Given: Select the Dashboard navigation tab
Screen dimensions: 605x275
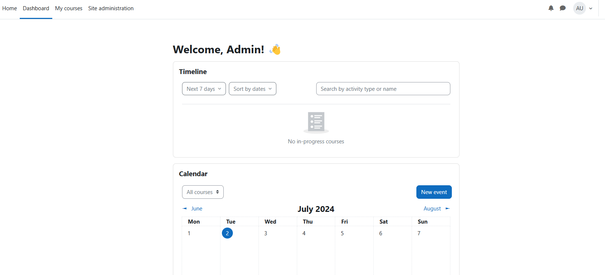Looking at the screenshot, I should pyautogui.click(x=36, y=8).
